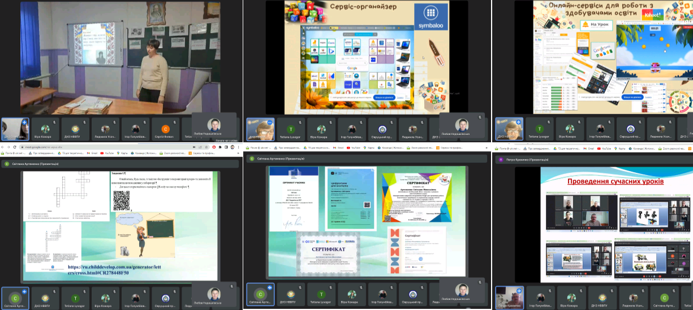Select the На Урок logo on the top-right slide
This screenshot has height=310, width=693.
pos(600,25)
